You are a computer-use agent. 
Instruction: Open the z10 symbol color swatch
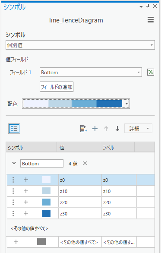tap(46, 191)
